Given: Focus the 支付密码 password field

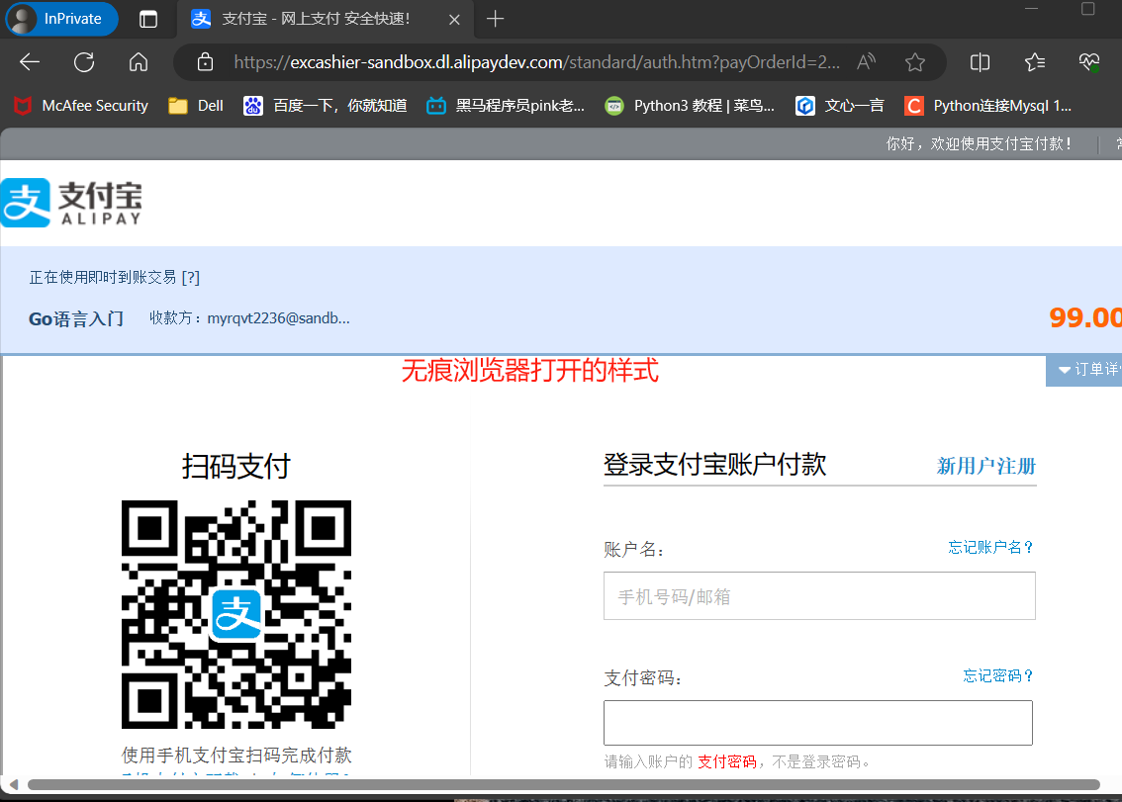Looking at the screenshot, I should click(x=818, y=723).
